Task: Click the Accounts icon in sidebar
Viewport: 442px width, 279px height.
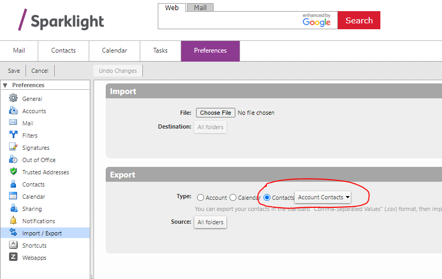Action: [x=13, y=110]
